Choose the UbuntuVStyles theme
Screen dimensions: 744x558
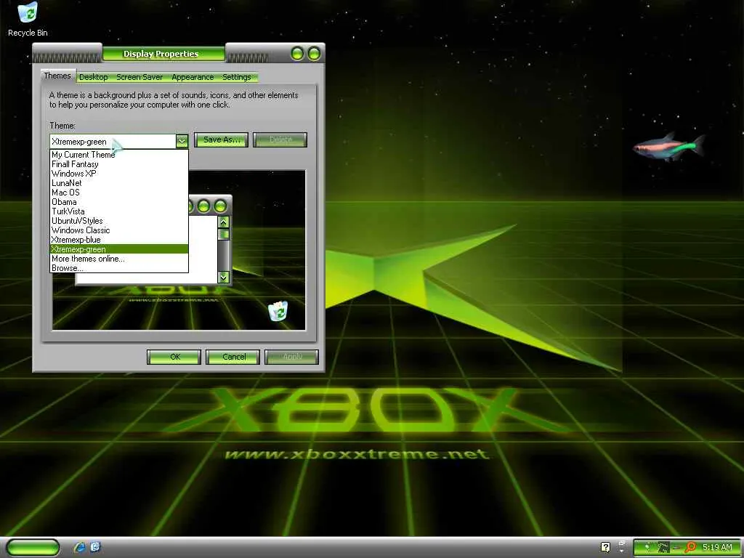[x=119, y=221]
